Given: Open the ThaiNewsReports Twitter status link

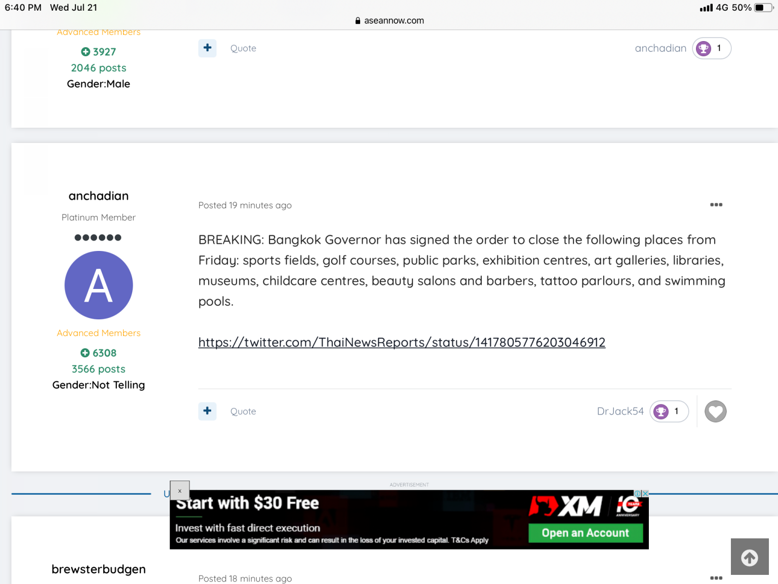Looking at the screenshot, I should [402, 342].
